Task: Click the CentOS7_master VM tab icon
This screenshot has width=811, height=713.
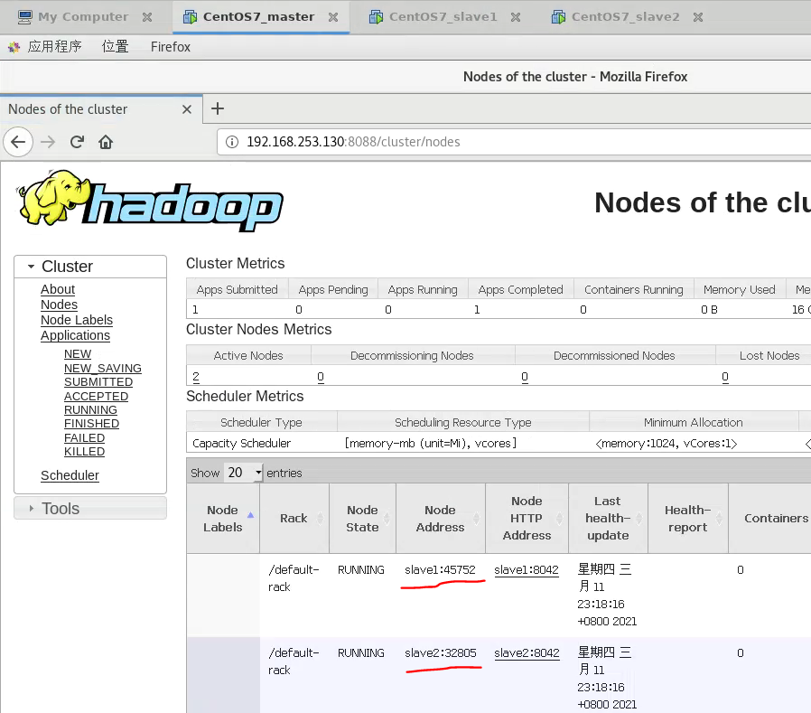Action: [x=190, y=17]
